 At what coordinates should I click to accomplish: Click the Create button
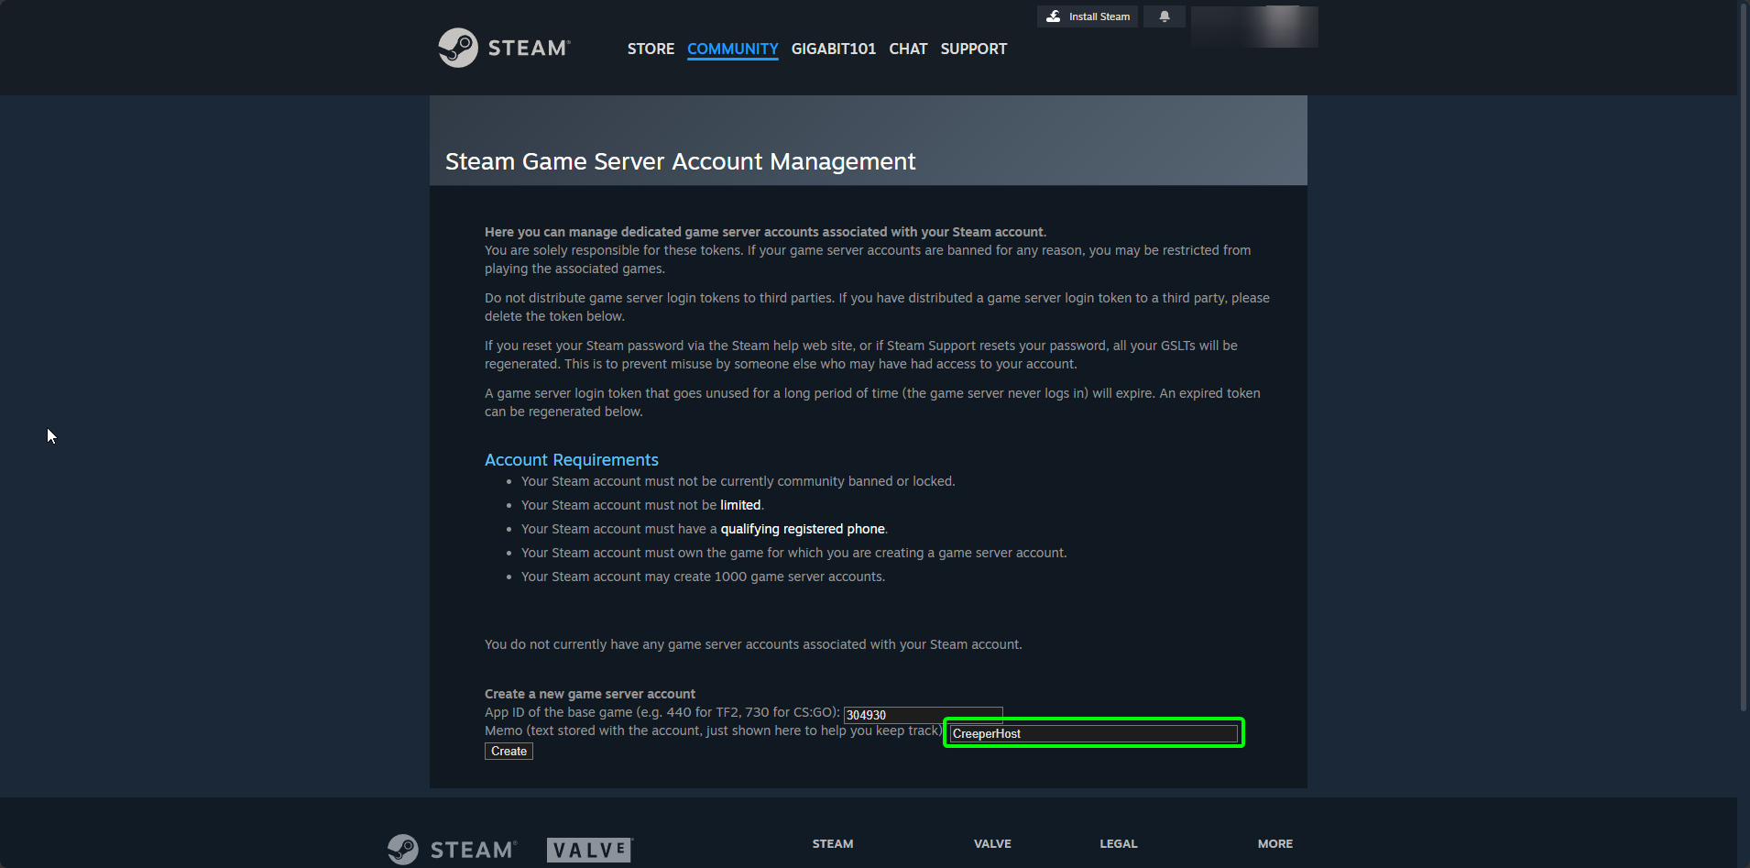(508, 751)
